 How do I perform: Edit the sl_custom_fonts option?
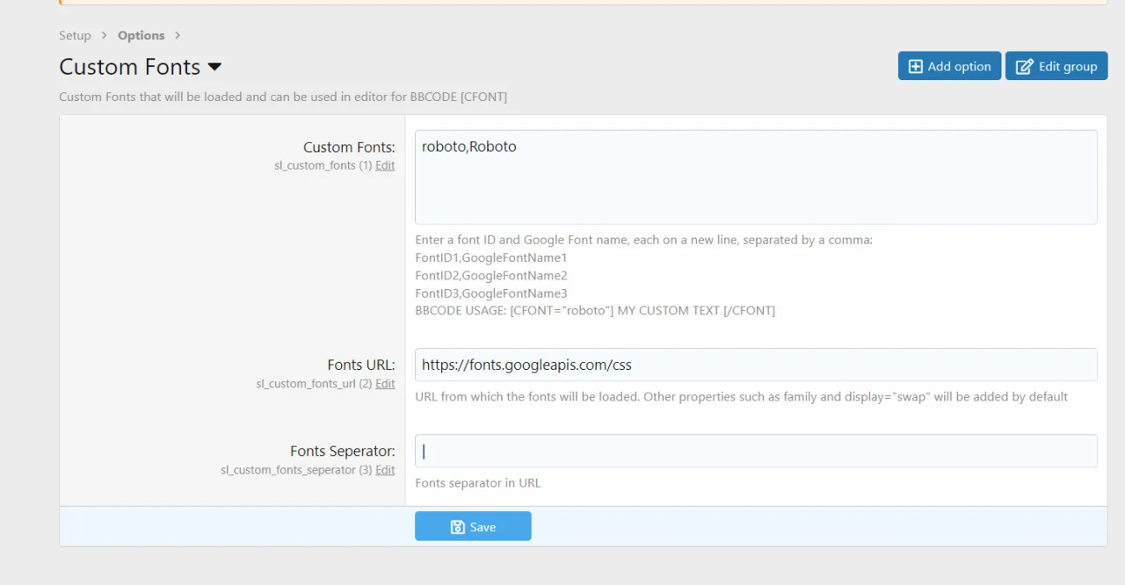pos(385,165)
